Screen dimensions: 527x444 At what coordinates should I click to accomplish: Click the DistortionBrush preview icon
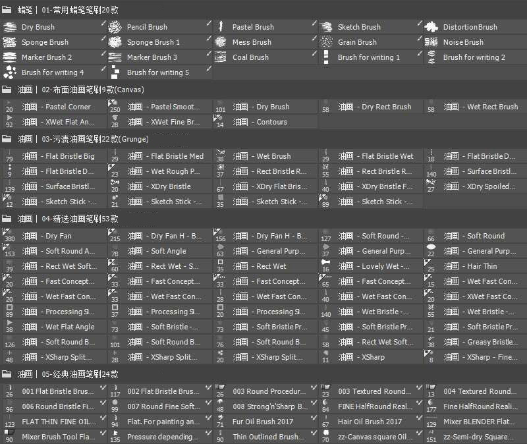(x=431, y=27)
